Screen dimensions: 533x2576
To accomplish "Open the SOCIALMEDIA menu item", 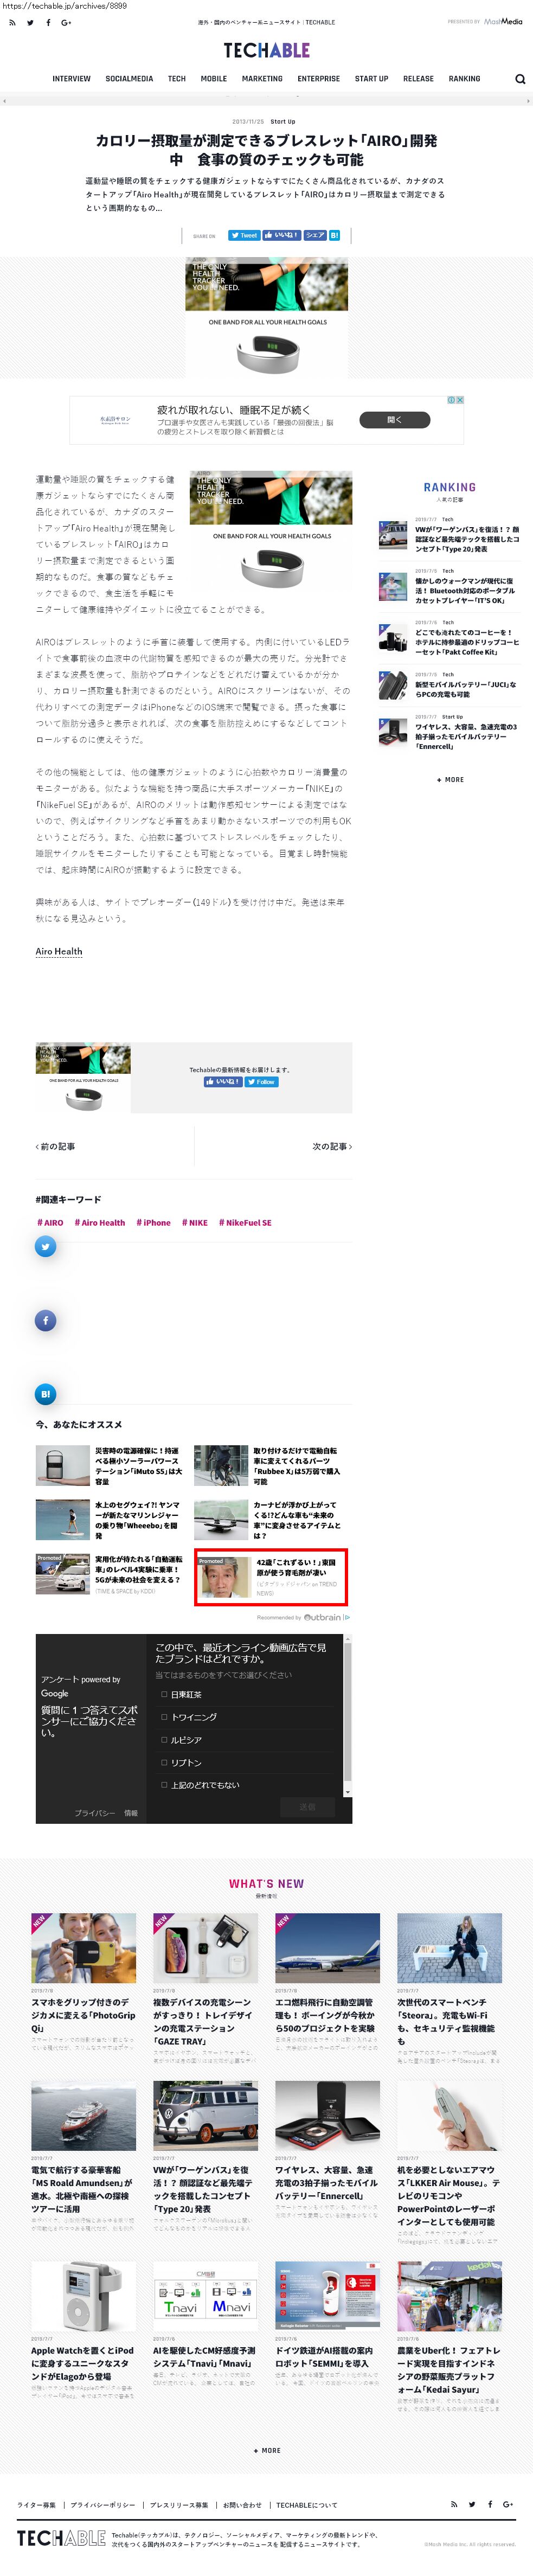I will click(x=129, y=78).
